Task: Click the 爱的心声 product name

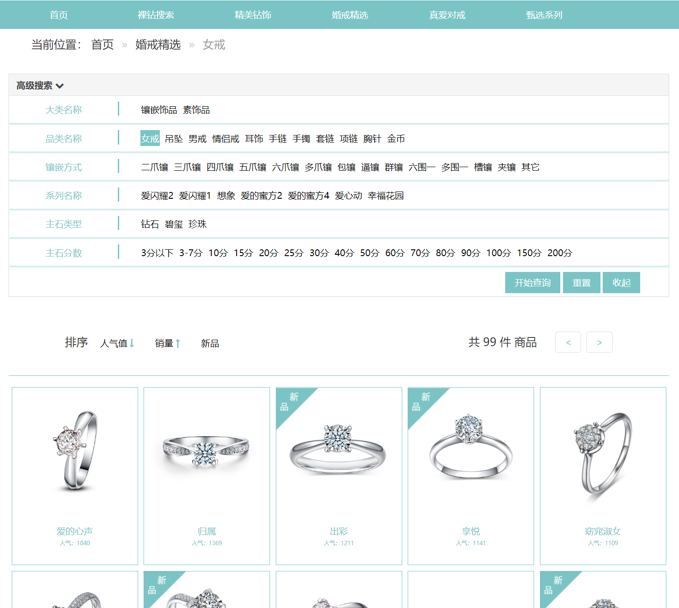Action: point(75,531)
